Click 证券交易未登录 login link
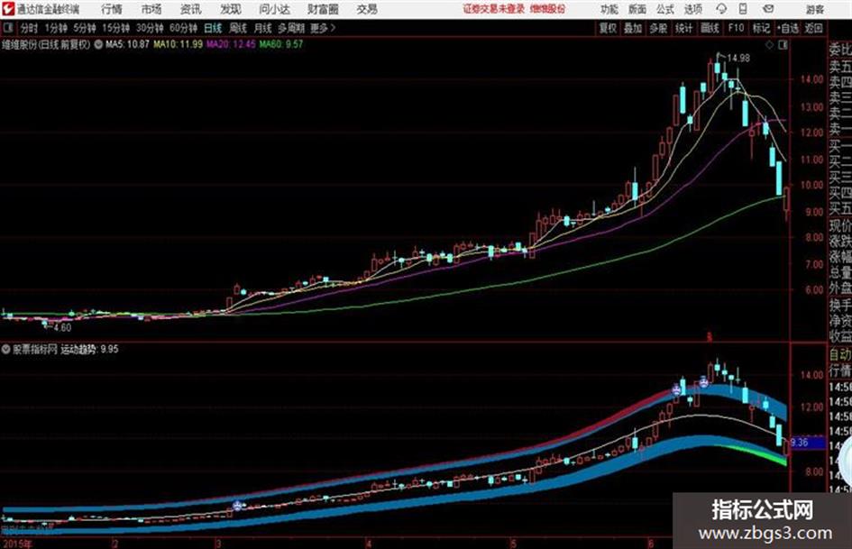 tap(494, 9)
